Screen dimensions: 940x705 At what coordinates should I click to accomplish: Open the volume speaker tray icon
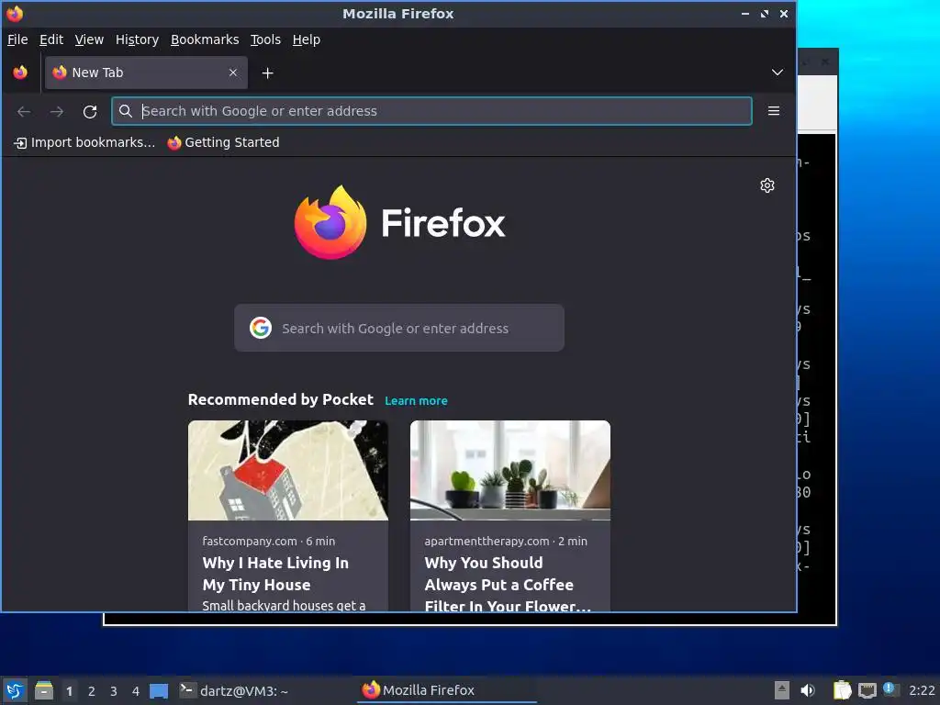coord(808,690)
